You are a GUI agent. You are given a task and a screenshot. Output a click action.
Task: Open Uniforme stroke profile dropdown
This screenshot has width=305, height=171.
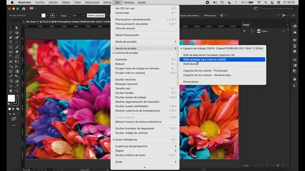[107, 16]
